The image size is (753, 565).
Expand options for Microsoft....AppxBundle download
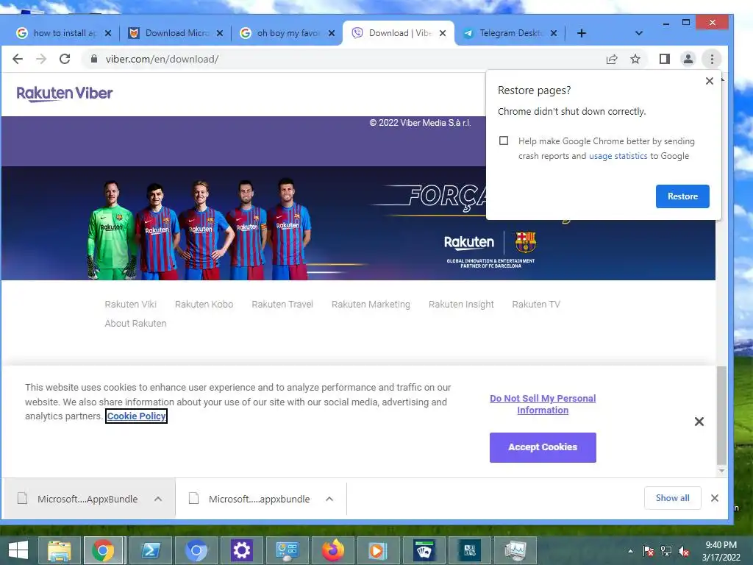[x=158, y=499]
